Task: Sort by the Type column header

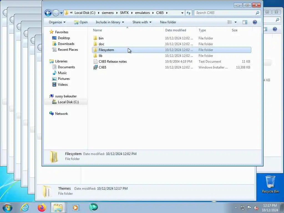Action: [x=202, y=30]
